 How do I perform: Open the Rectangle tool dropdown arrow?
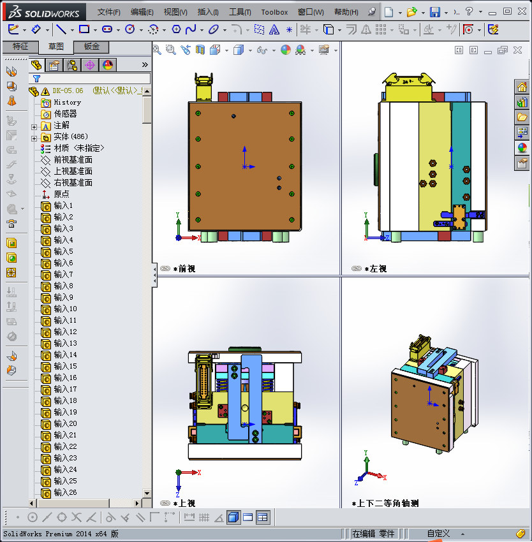pos(95,30)
